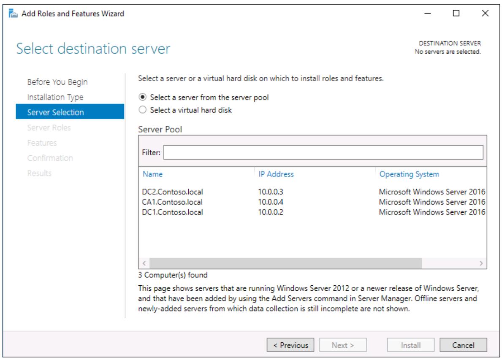Image resolution: width=502 pixels, height=360 pixels.
Task: Open the Server Roles step
Action: [49, 127]
